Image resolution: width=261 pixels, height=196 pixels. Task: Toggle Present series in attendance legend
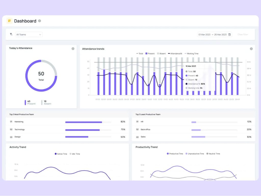[x=150, y=54]
